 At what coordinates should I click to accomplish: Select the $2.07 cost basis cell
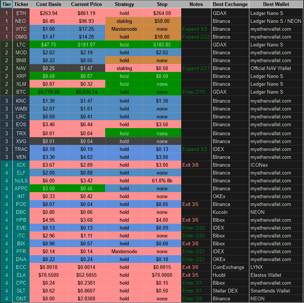point(48,109)
